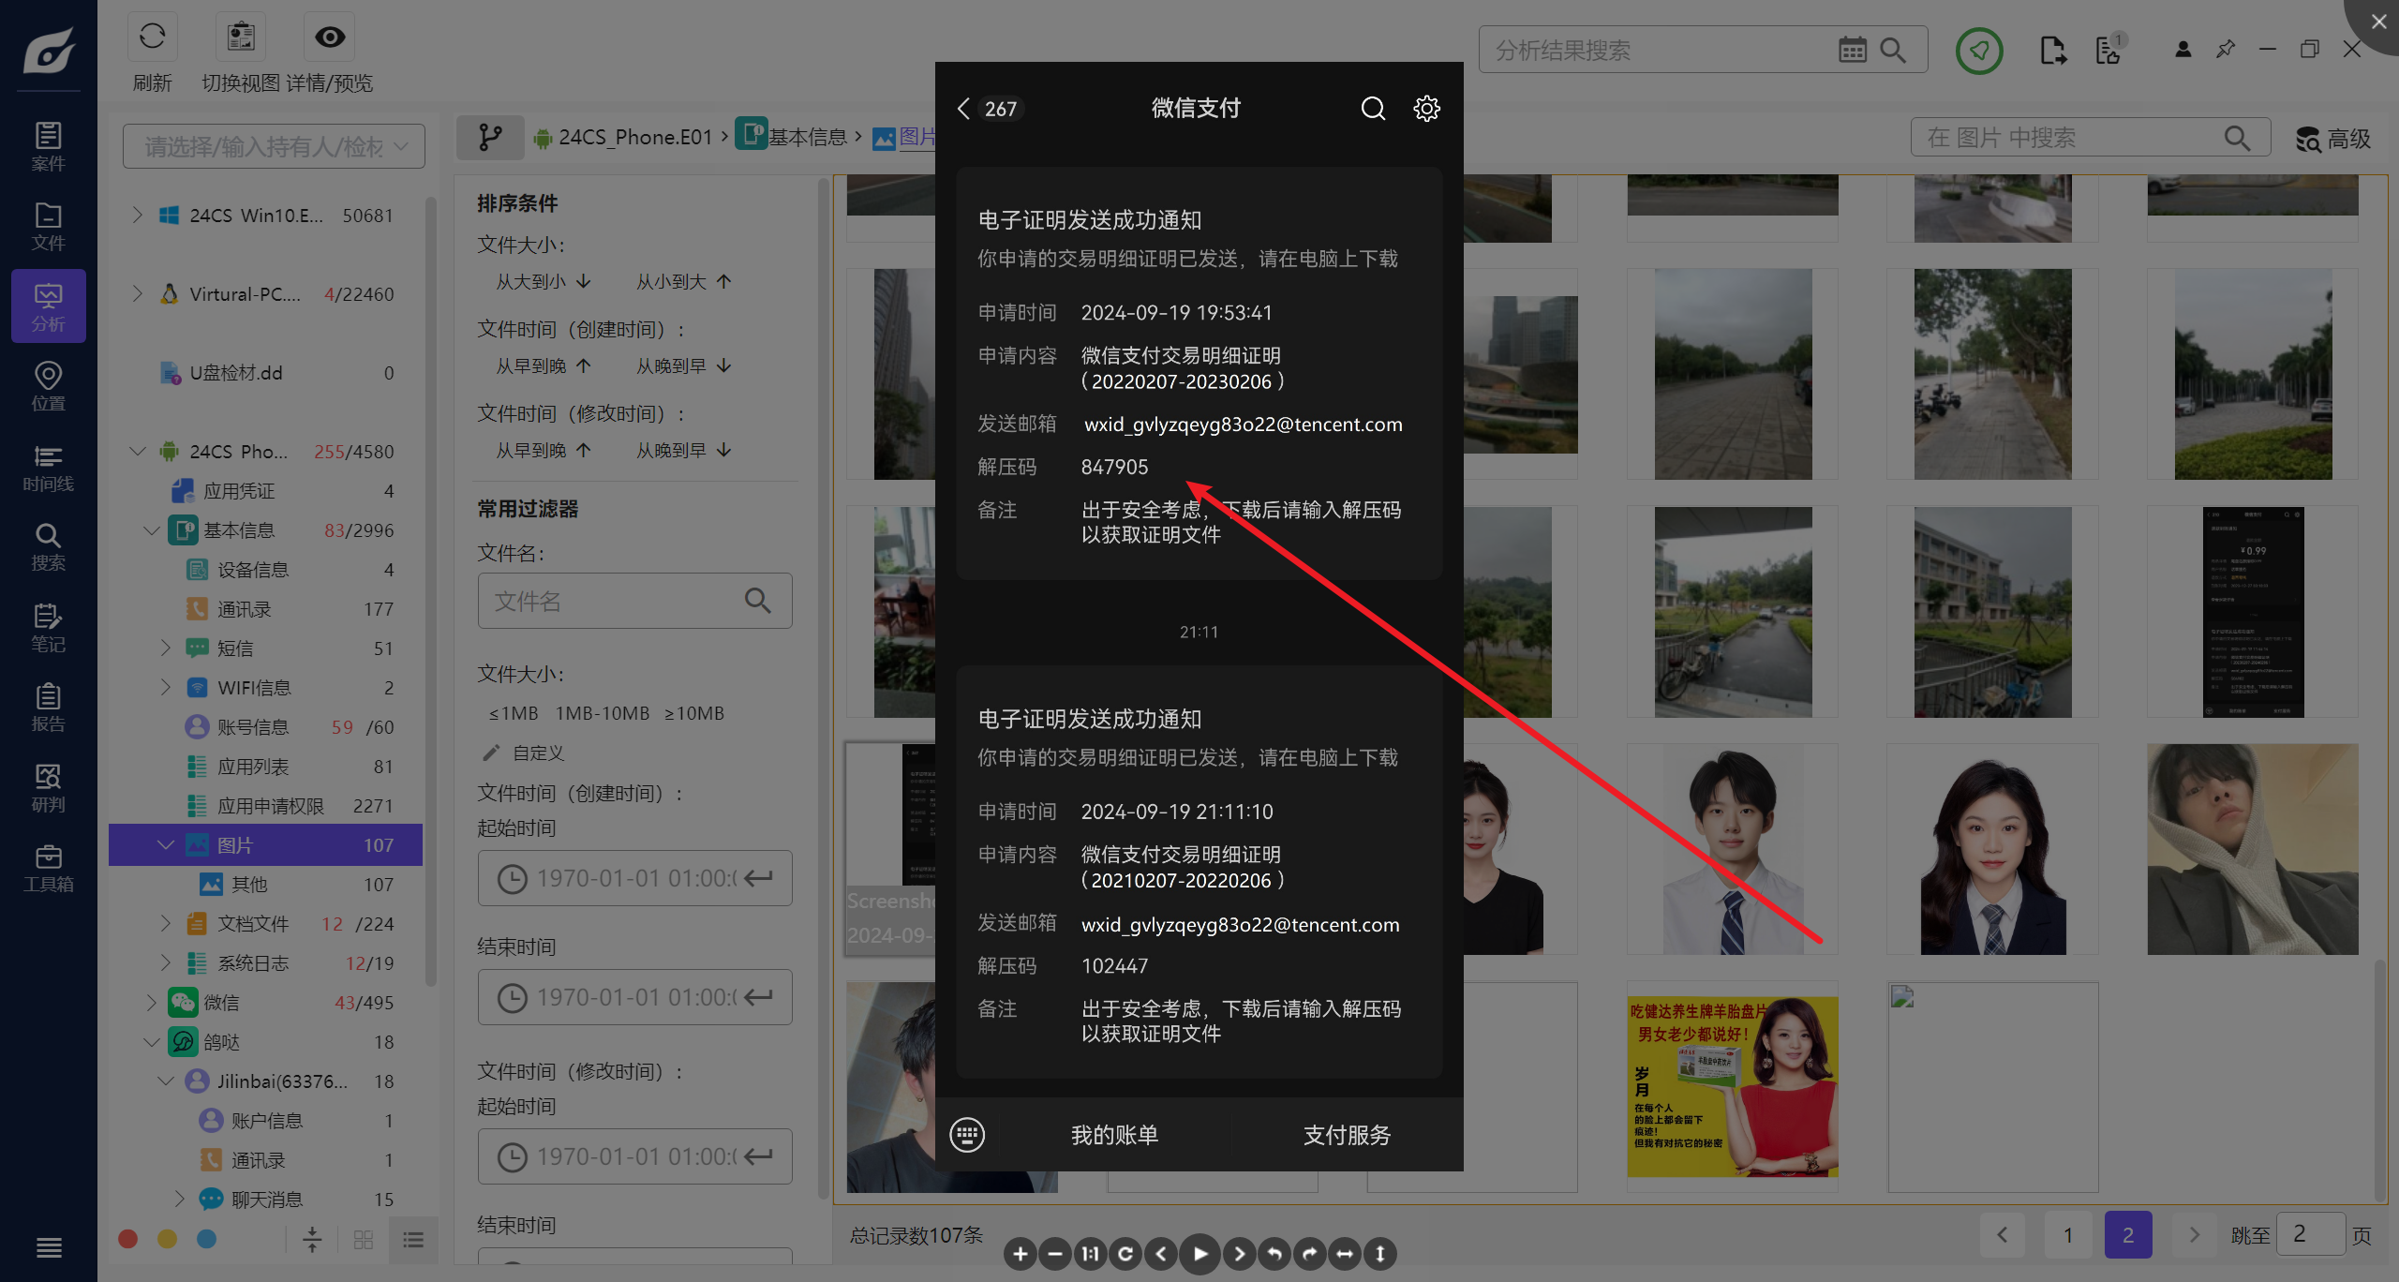Reset image preview to 1:1 scale

[x=1090, y=1253]
